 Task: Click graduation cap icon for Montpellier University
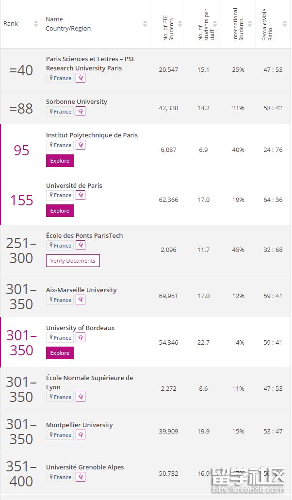[x=81, y=435]
